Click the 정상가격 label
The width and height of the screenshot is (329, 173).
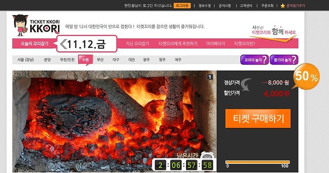tap(232, 83)
